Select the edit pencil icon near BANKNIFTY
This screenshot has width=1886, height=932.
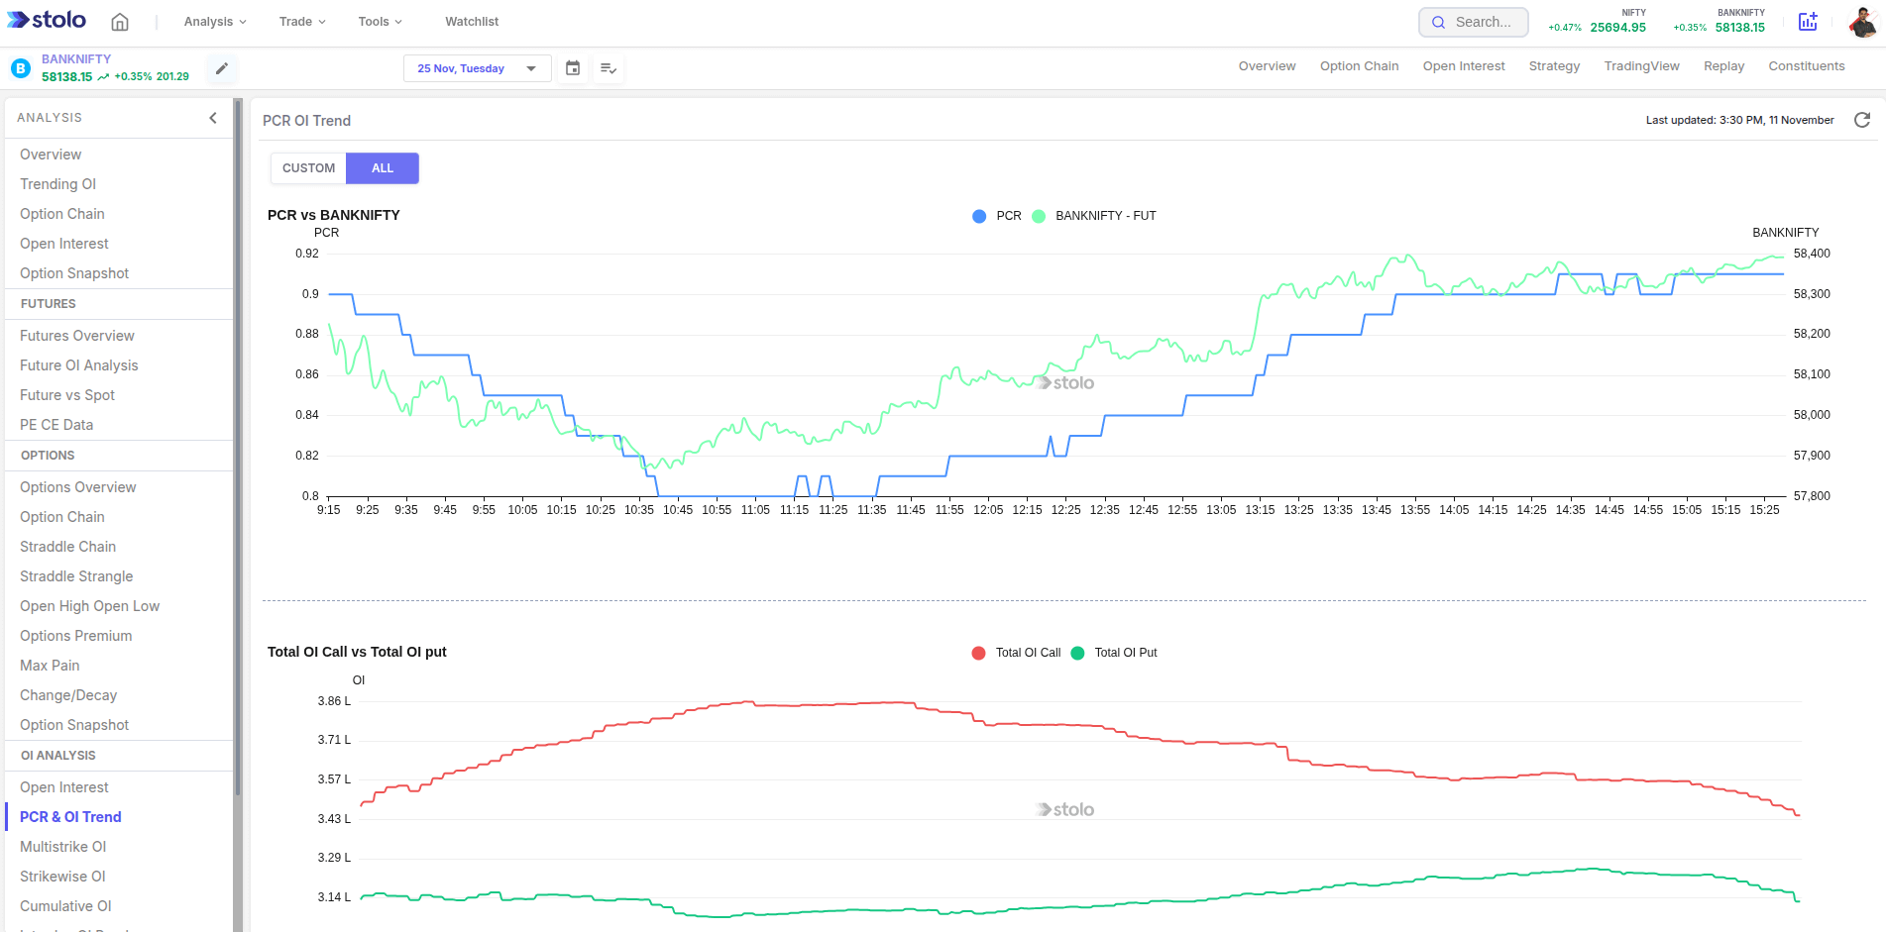pos(221,68)
